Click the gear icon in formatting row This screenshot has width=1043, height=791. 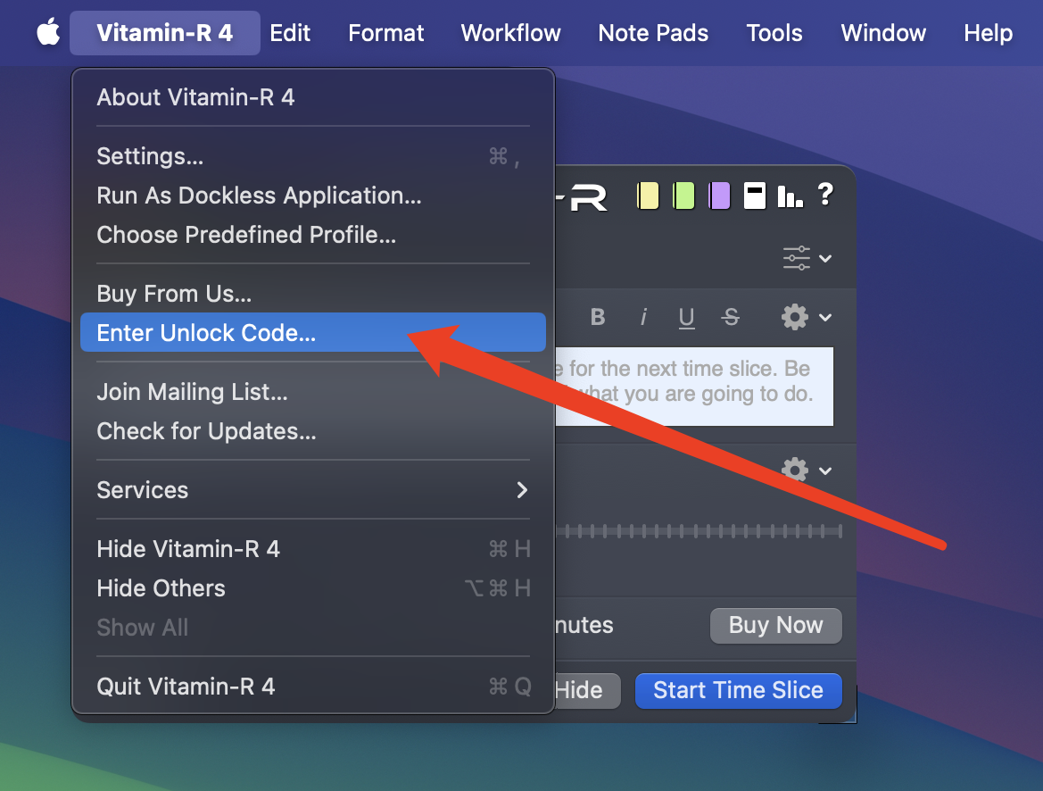795,317
